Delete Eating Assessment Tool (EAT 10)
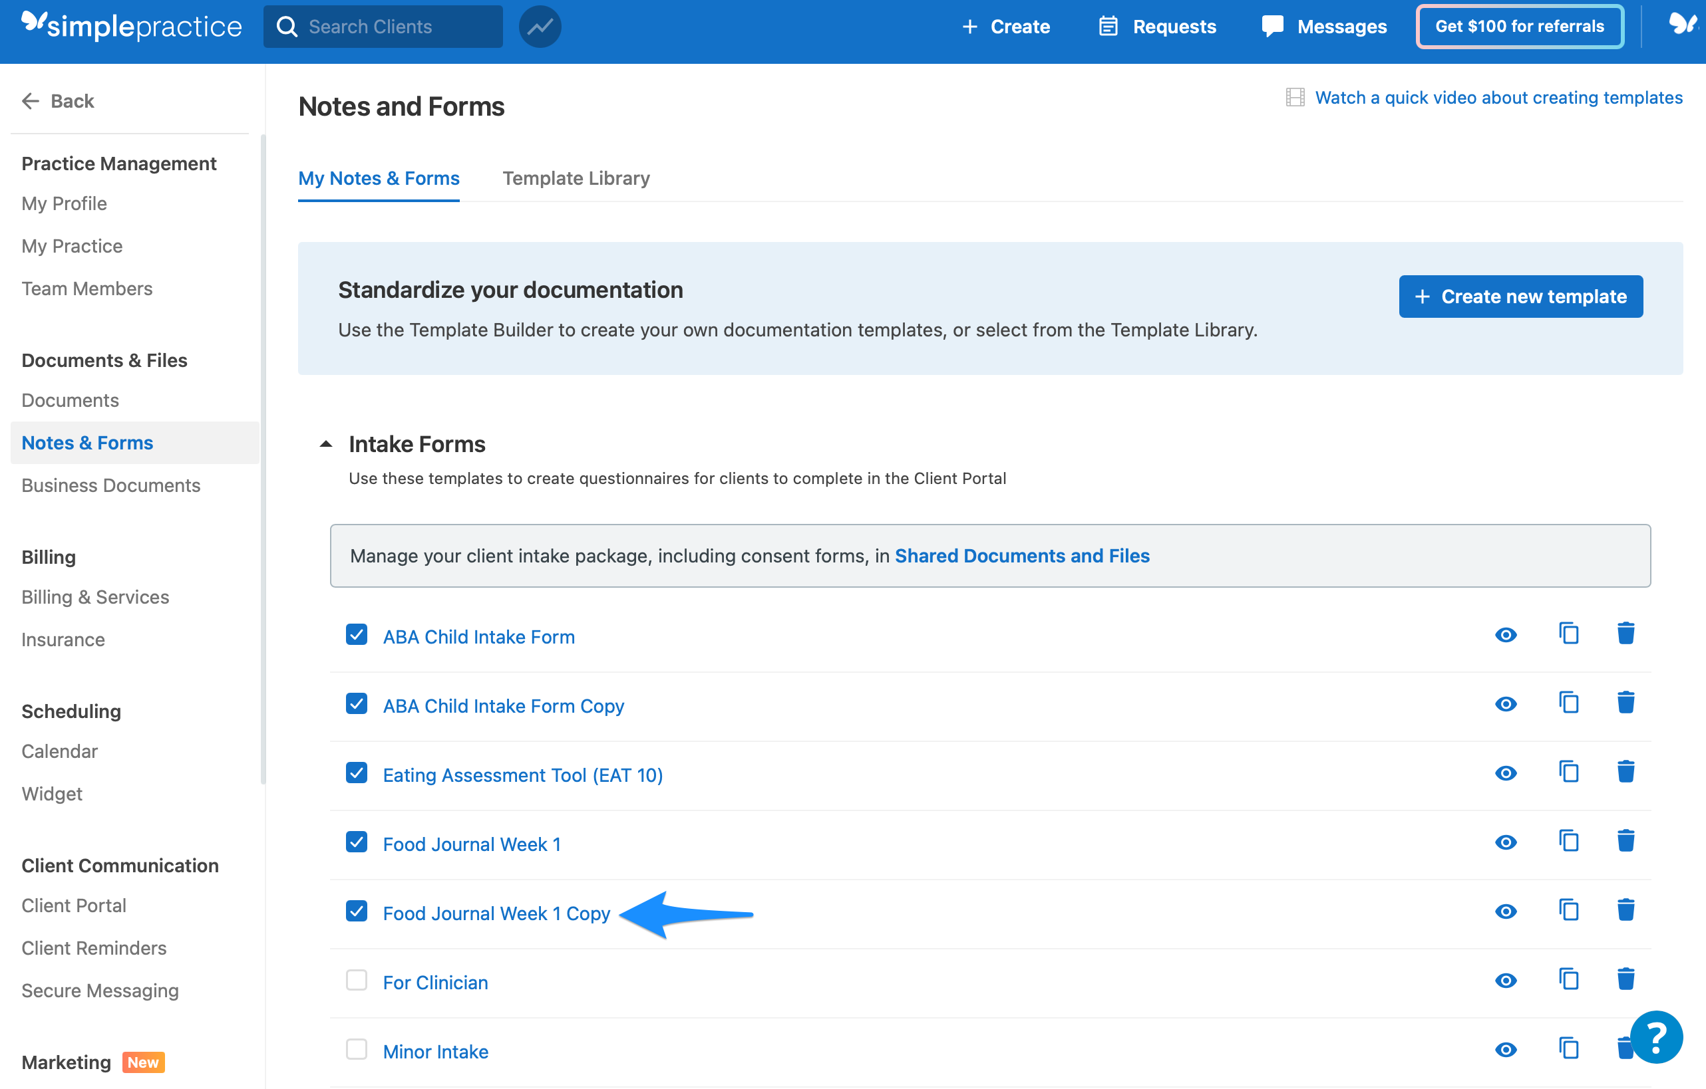Screen dimensions: 1706x1089 click(x=1626, y=771)
